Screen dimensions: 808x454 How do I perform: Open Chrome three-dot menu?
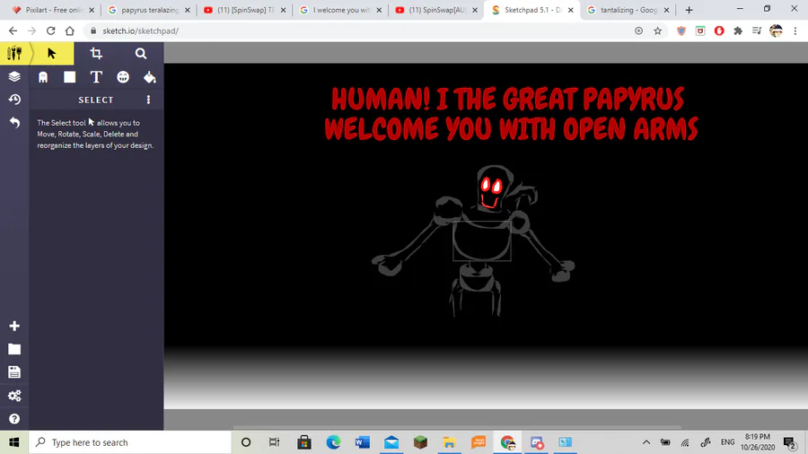pos(795,31)
